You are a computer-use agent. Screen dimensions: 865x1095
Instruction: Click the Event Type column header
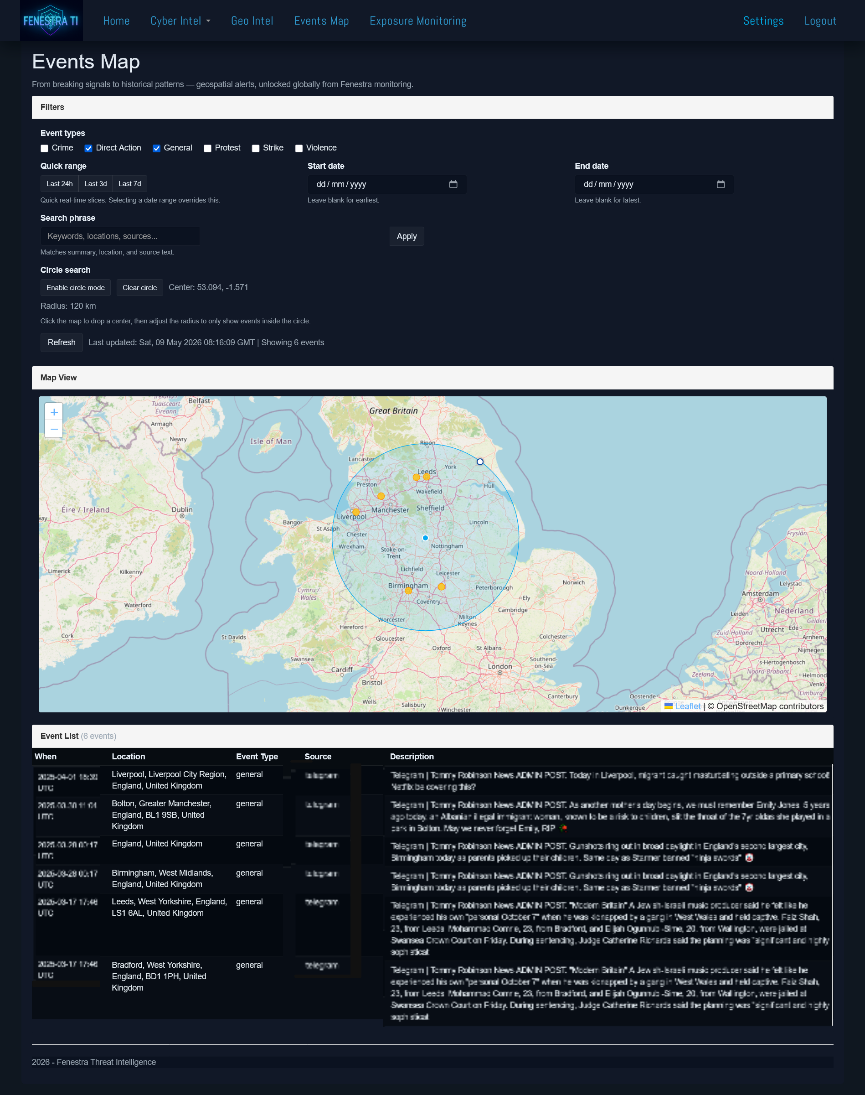click(257, 757)
